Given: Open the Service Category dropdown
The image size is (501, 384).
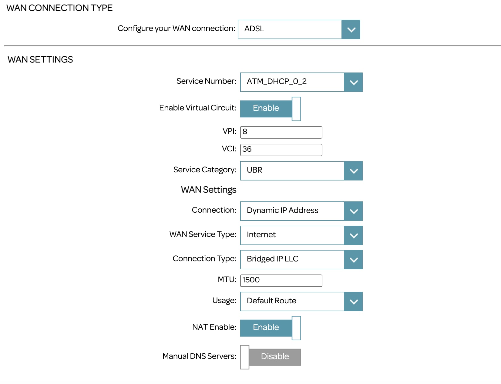Looking at the screenshot, I should pos(301,171).
